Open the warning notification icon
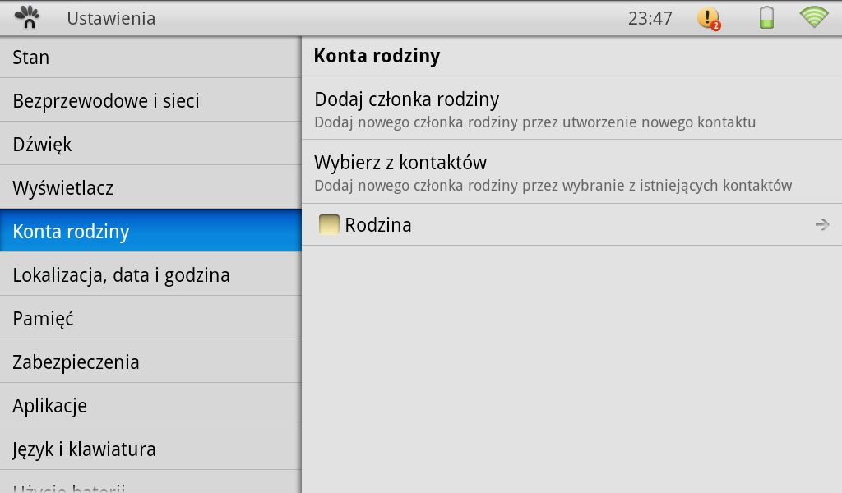The height and width of the screenshot is (493, 842). pos(708,18)
